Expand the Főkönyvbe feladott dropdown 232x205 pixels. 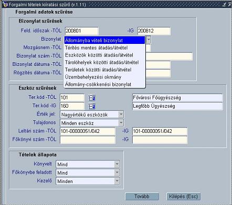(x=117, y=173)
